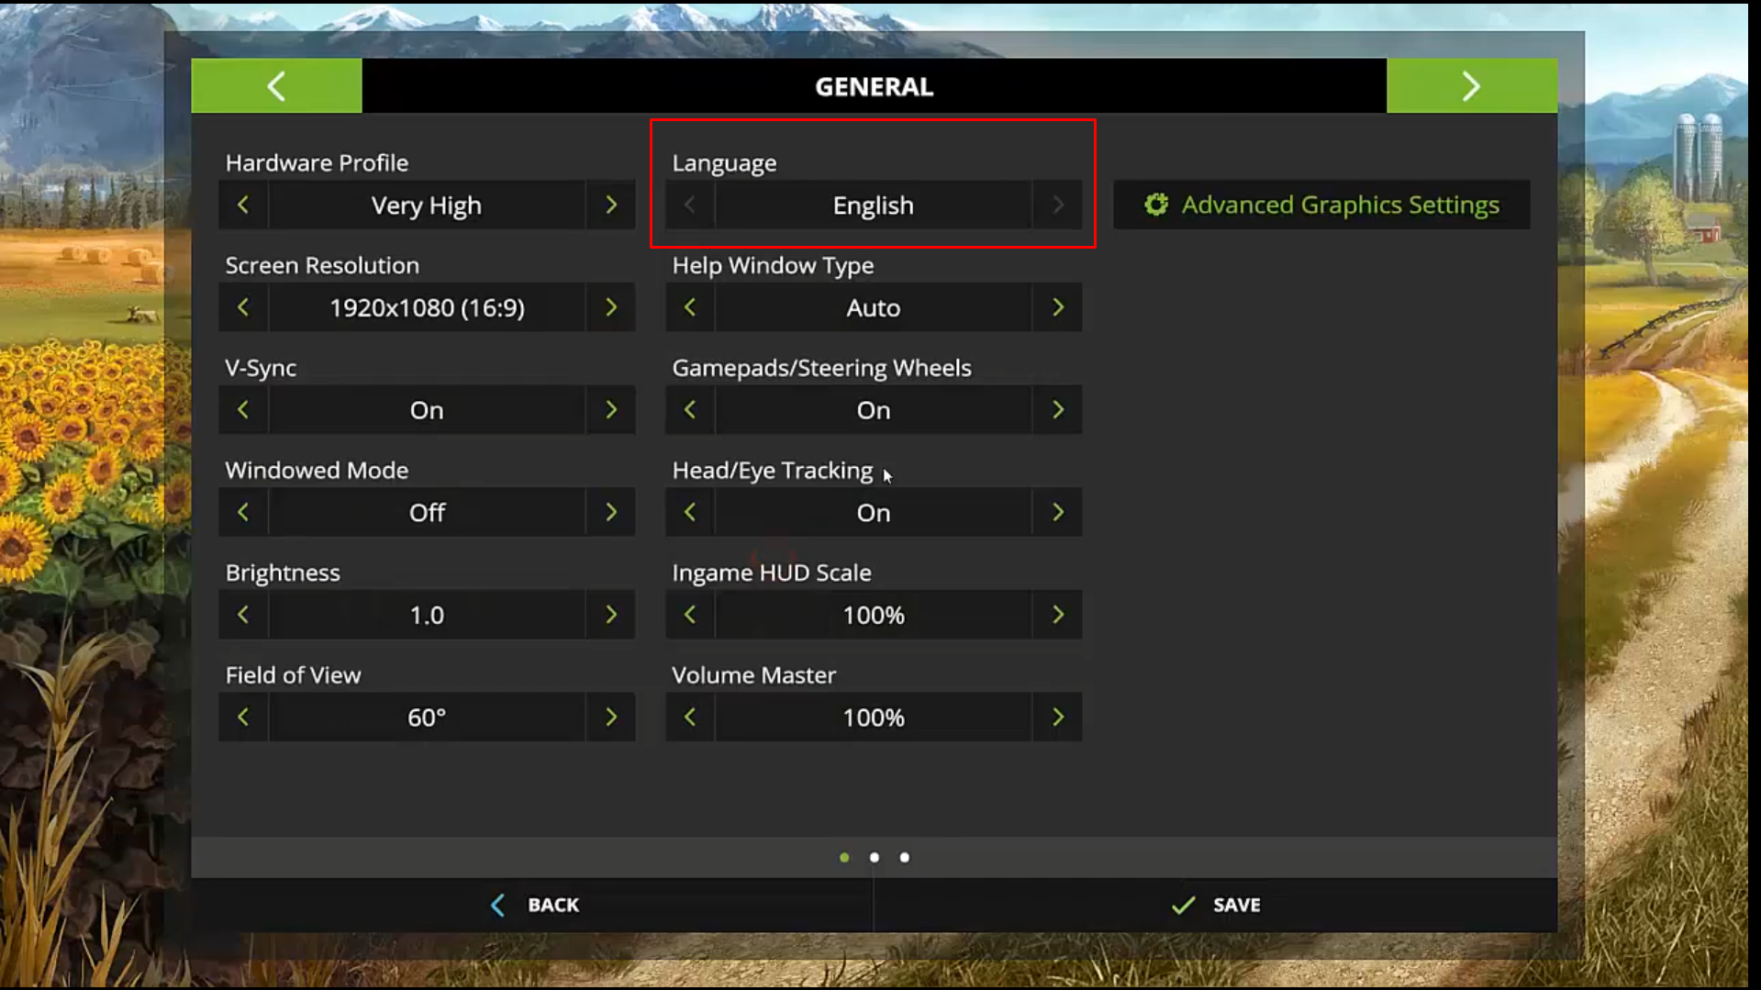This screenshot has width=1761, height=990.
Task: Enlarge Ingame HUD Scale with right arrow
Action: (x=1058, y=615)
